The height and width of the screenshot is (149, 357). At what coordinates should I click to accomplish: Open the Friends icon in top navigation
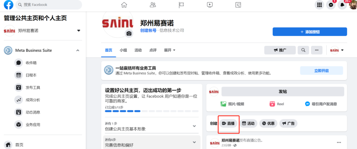pyautogui.click(x=153, y=5)
